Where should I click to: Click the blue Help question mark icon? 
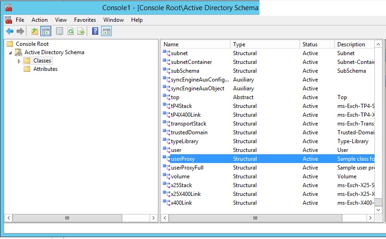(x=95, y=31)
